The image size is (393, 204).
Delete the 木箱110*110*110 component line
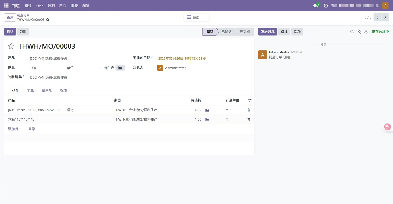(248, 119)
